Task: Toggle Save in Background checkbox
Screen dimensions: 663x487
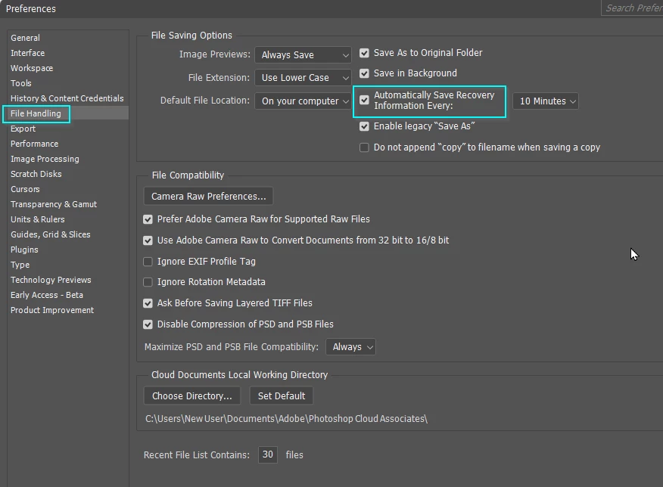Action: coord(364,73)
